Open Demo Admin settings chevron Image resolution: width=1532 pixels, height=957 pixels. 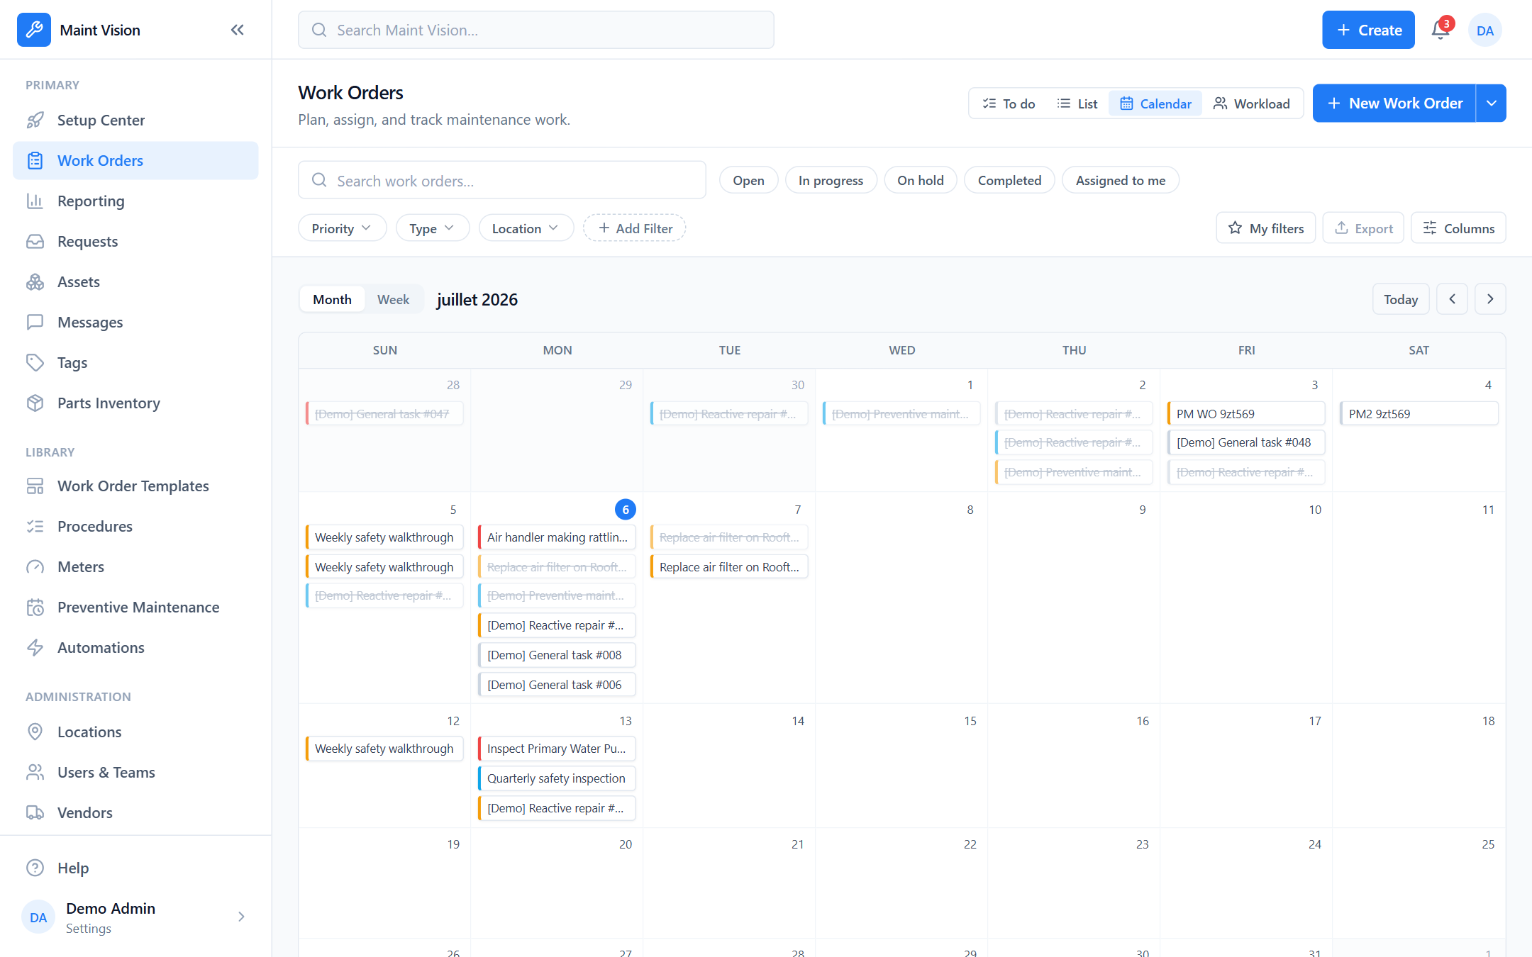coord(241,917)
